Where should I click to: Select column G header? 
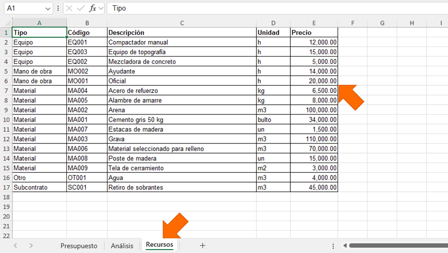pyautogui.click(x=382, y=23)
